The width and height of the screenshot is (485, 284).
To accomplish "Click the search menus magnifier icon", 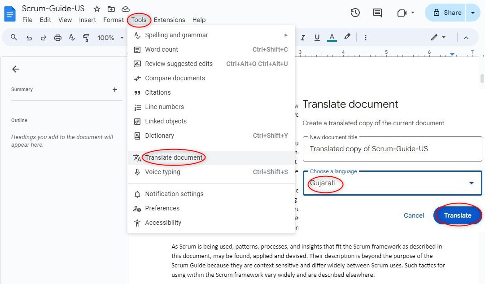I will pyautogui.click(x=13, y=37).
